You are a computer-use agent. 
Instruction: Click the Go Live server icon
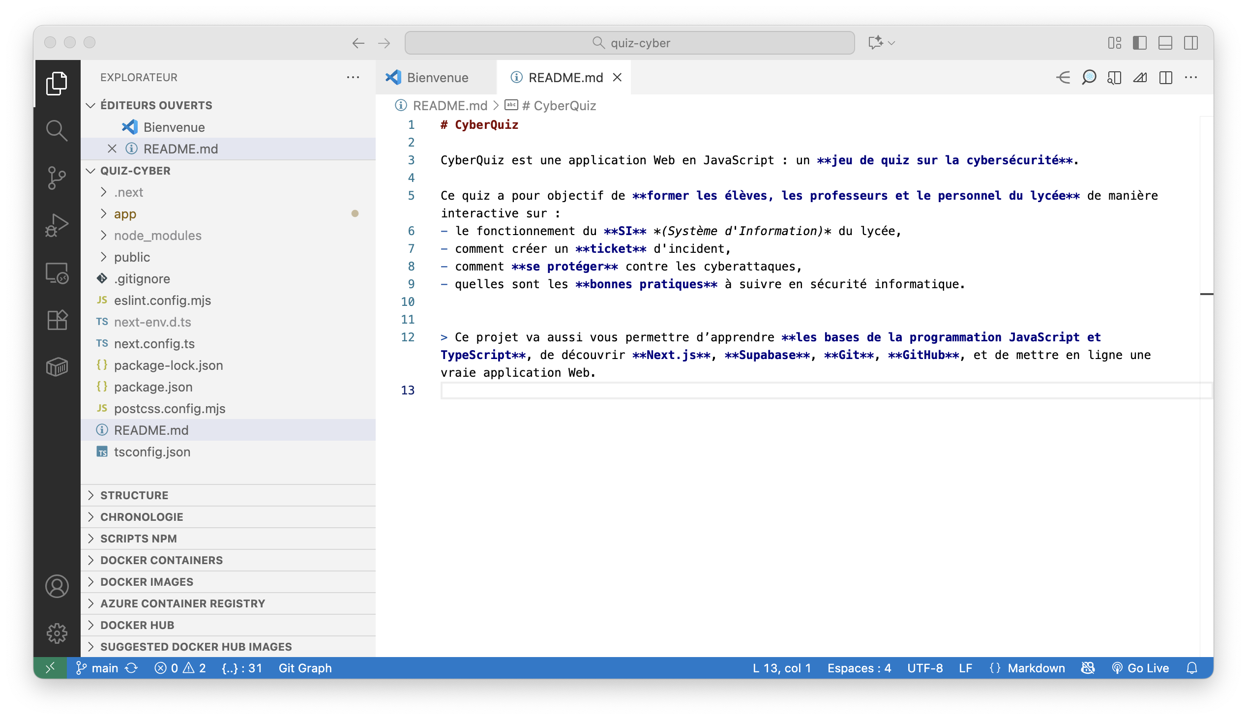[x=1142, y=667]
